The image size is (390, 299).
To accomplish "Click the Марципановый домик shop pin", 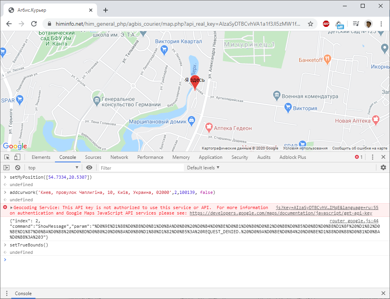I will [191, 121].
